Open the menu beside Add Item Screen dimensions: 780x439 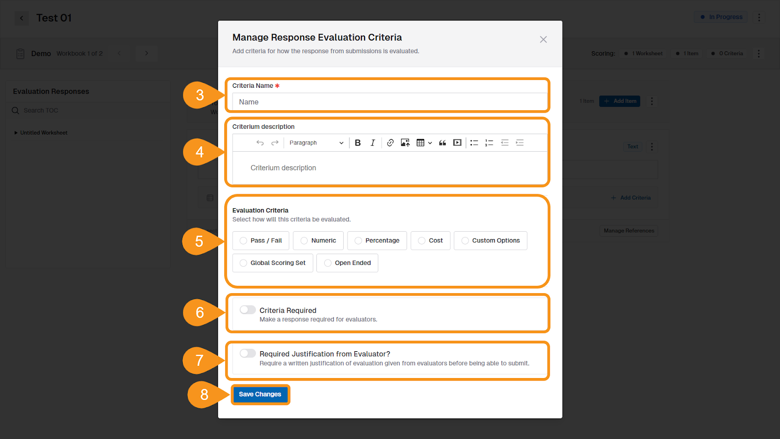click(x=652, y=101)
